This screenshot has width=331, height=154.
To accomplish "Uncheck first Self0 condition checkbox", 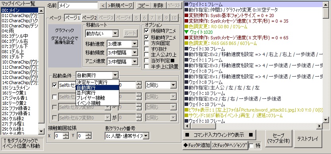I will tap(55, 85).
